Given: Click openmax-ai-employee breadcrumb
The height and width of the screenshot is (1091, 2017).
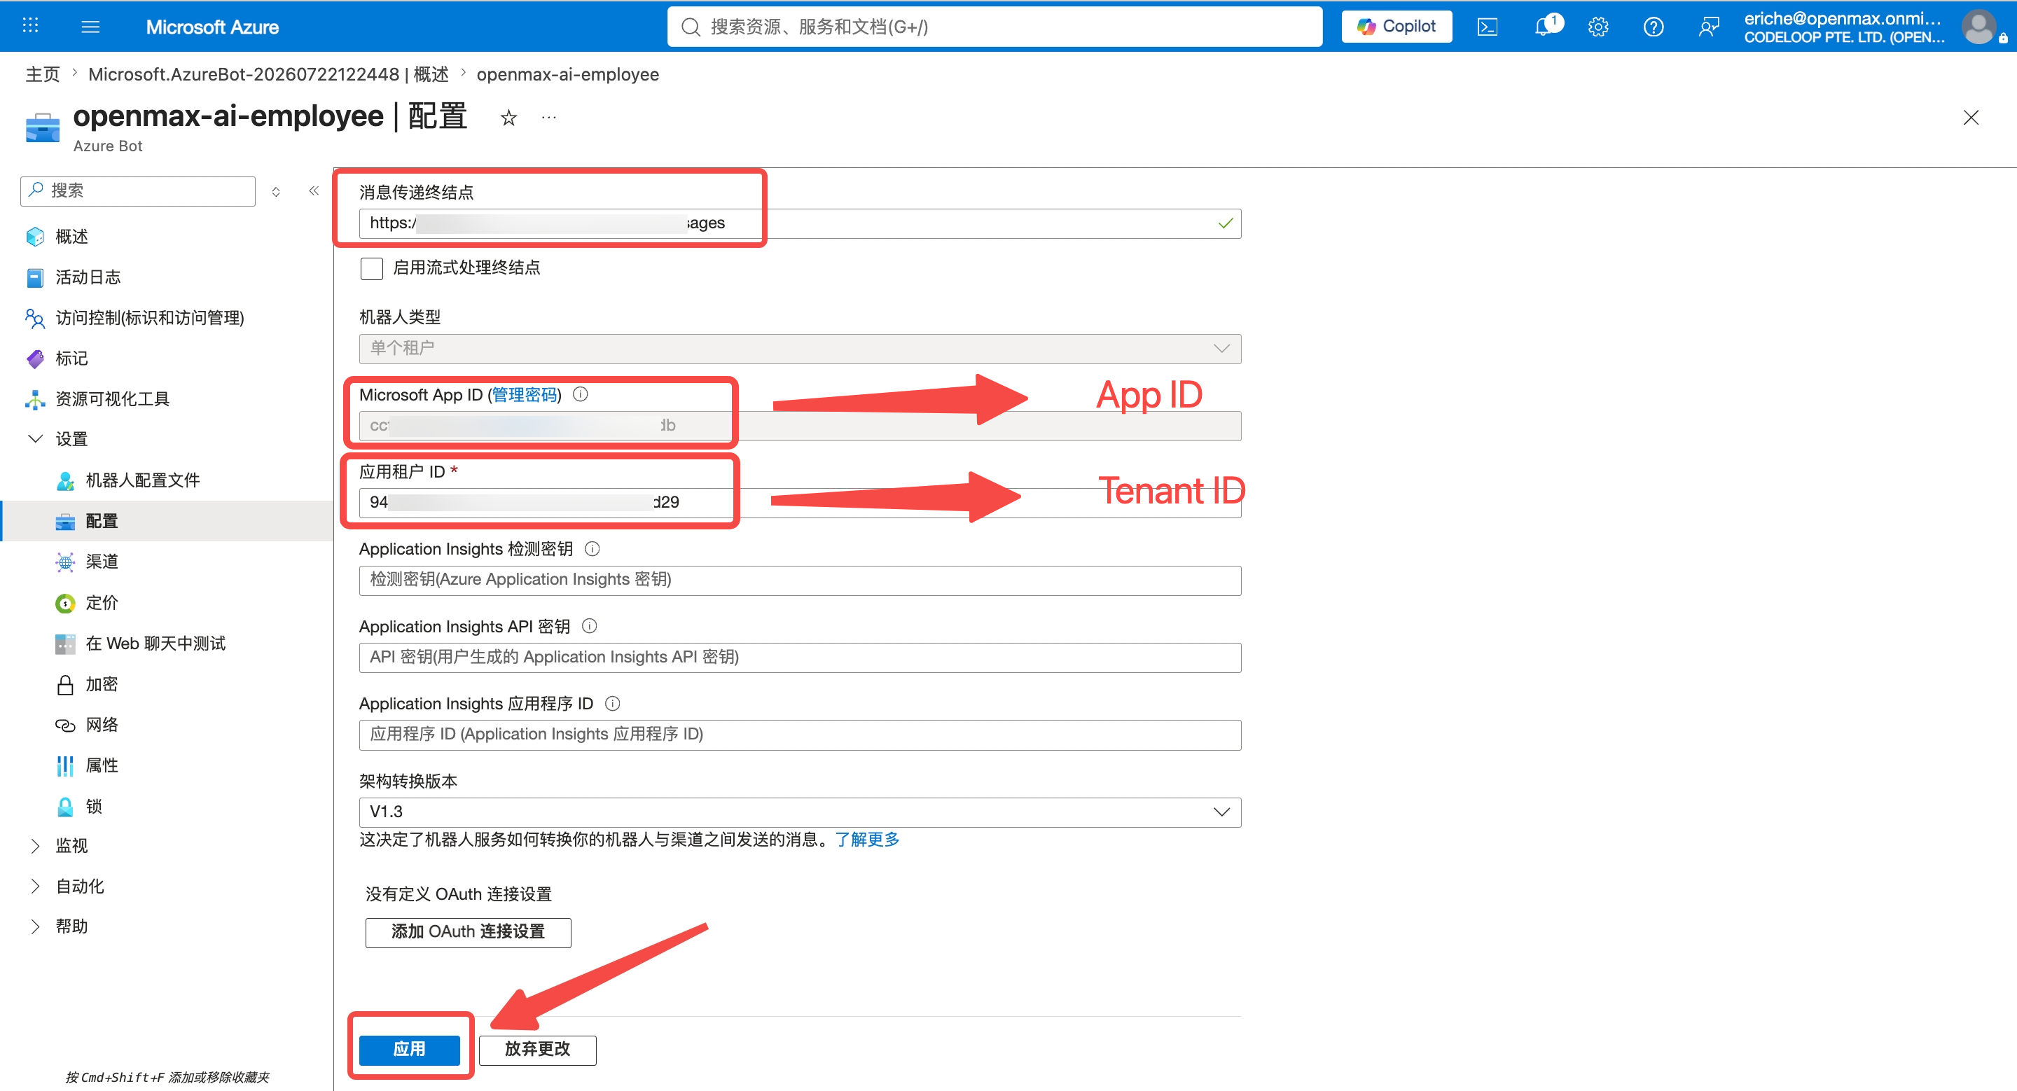Looking at the screenshot, I should tap(568, 74).
